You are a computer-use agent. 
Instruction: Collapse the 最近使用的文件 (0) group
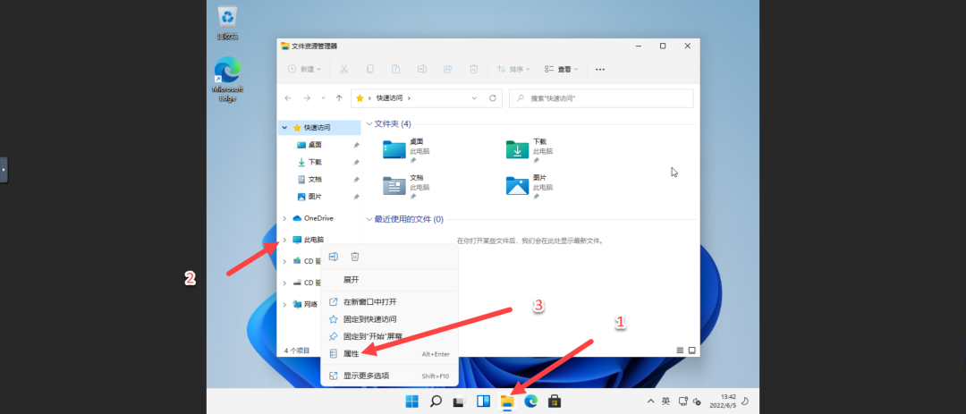[x=369, y=219]
